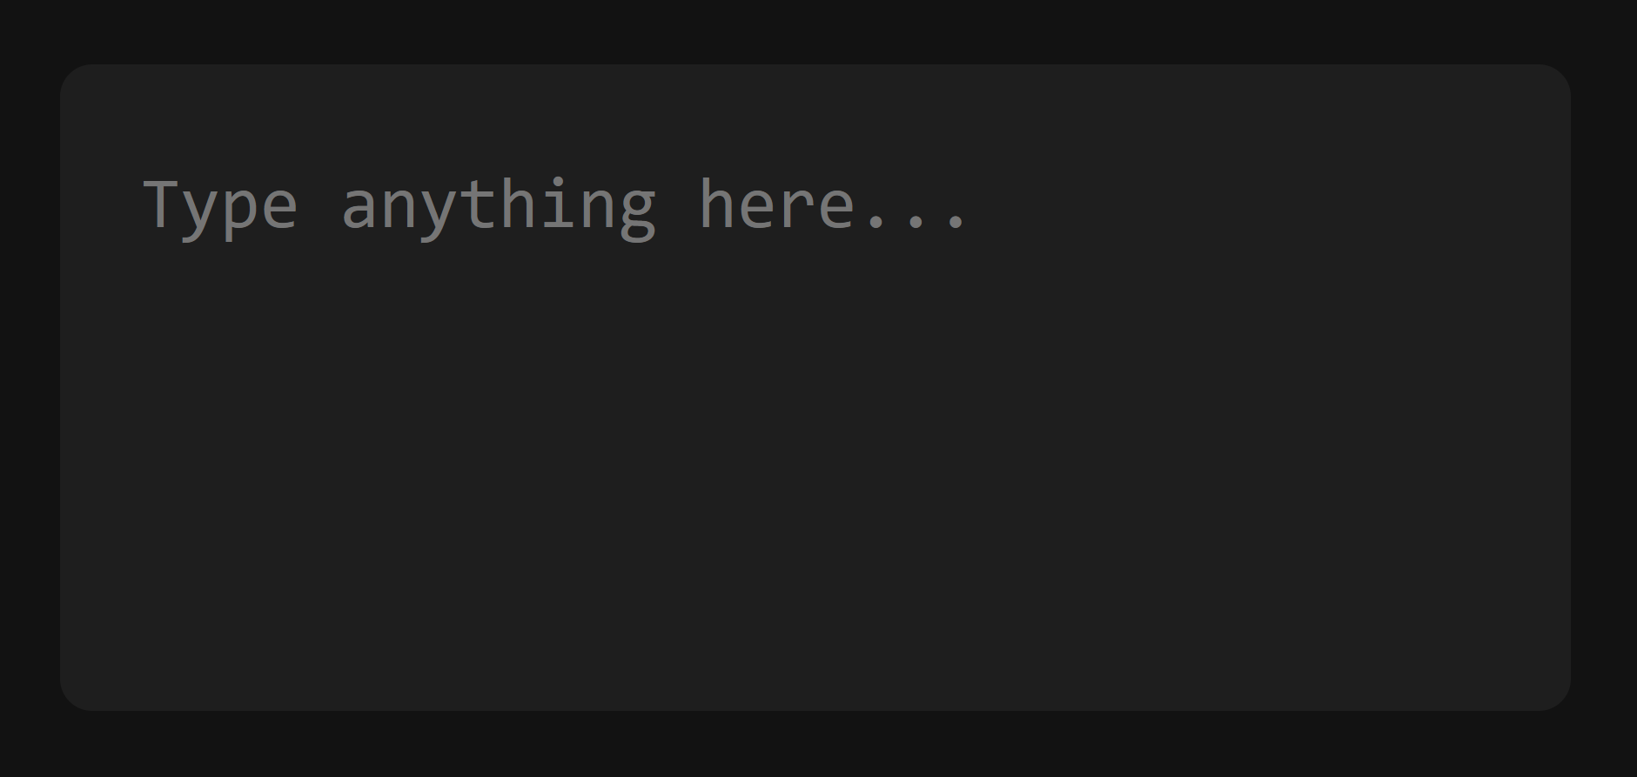Activate the large dark gray text panel
Image resolution: width=1637 pixels, height=777 pixels.
(x=815, y=387)
